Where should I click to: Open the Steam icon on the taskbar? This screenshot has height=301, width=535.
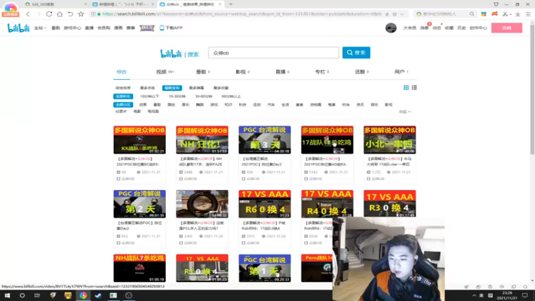coord(98,295)
